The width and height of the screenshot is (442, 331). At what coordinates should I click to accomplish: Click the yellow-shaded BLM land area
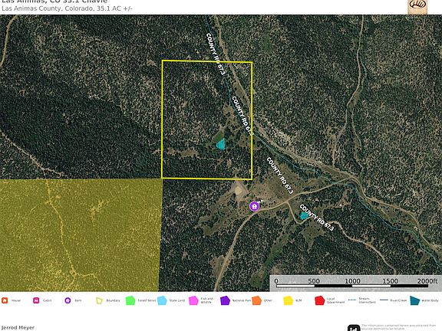(x=80, y=235)
